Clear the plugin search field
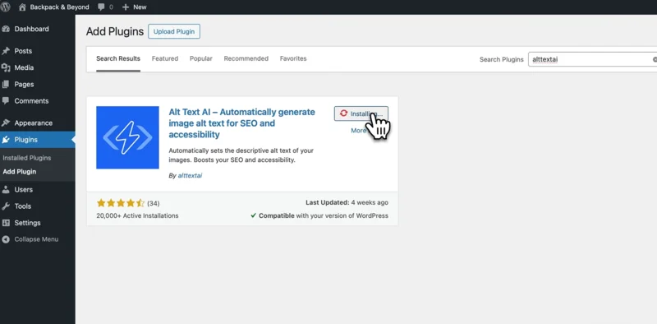Image resolution: width=657 pixels, height=324 pixels. [654, 59]
